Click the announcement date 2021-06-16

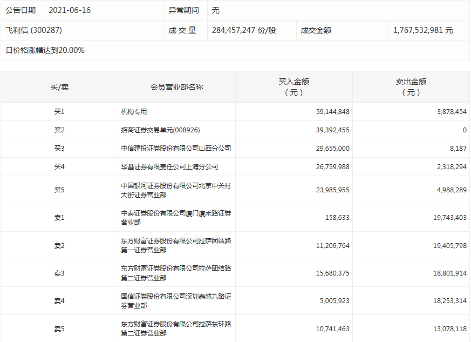pyautogui.click(x=70, y=10)
